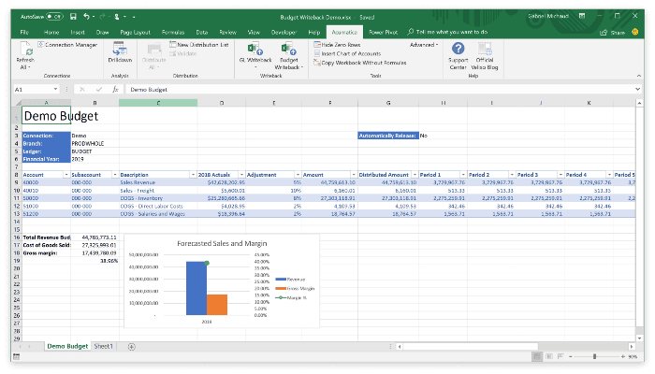Click the zoom slider handle
Image resolution: width=655 pixels, height=374 pixels.
pyautogui.click(x=594, y=356)
